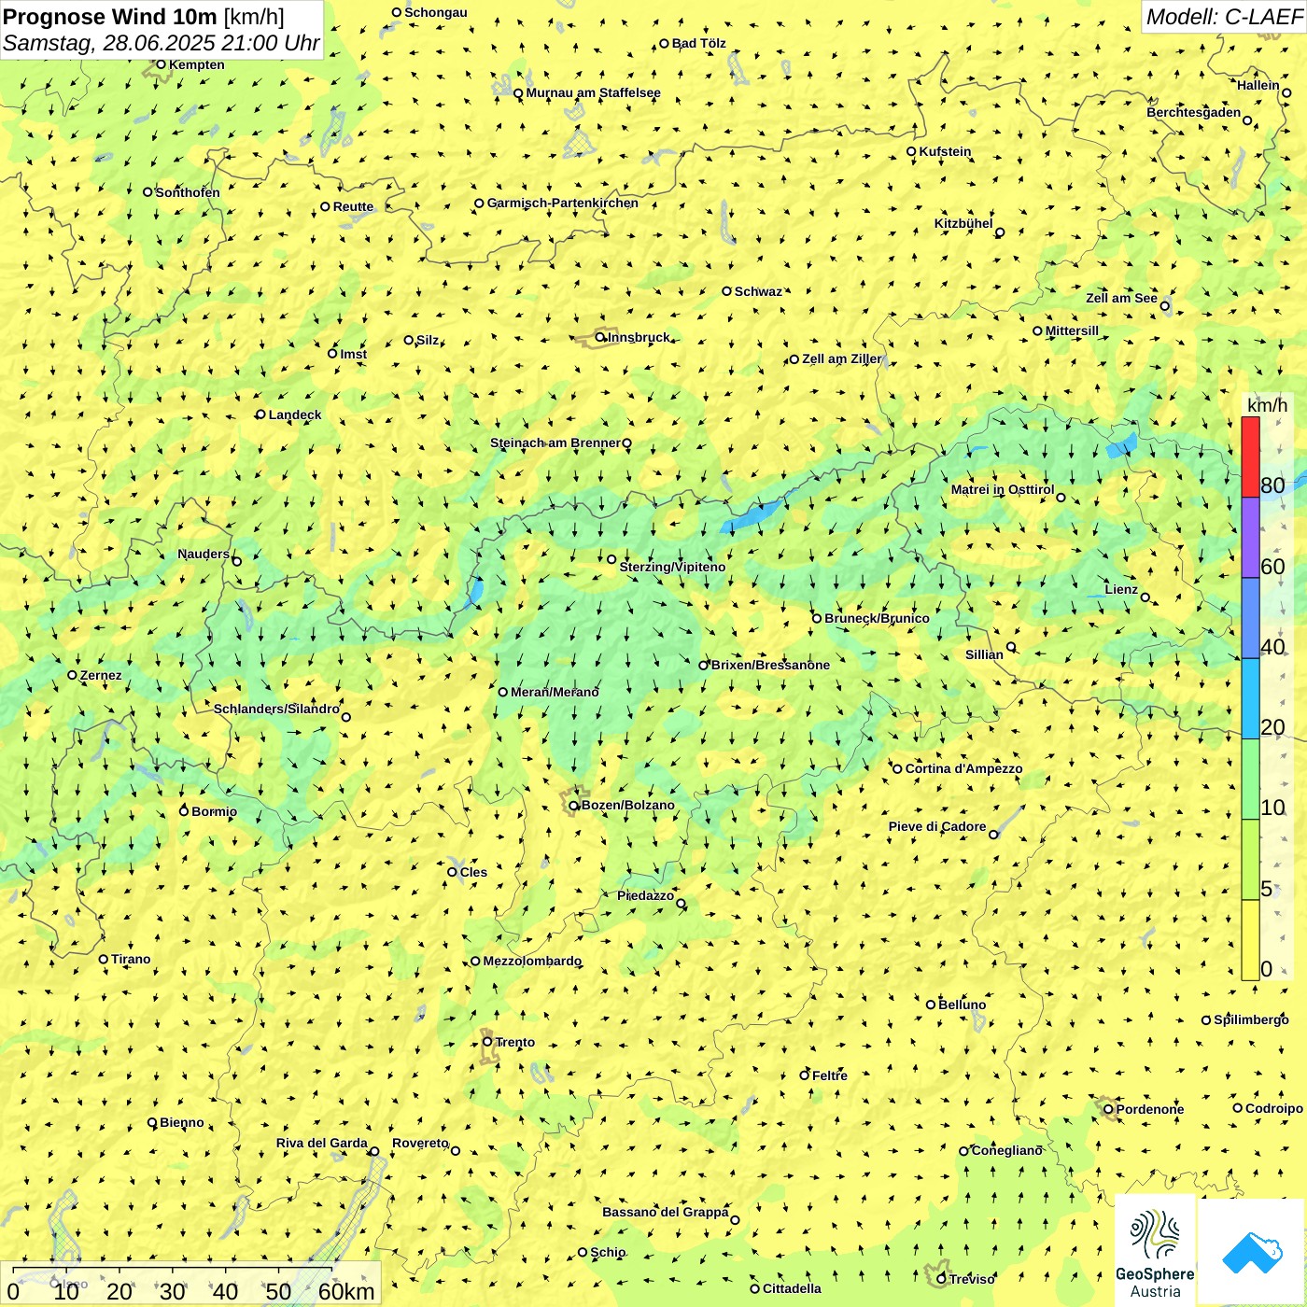Image resolution: width=1307 pixels, height=1307 pixels.
Task: Click the Lienz location marker
Action: (1145, 597)
